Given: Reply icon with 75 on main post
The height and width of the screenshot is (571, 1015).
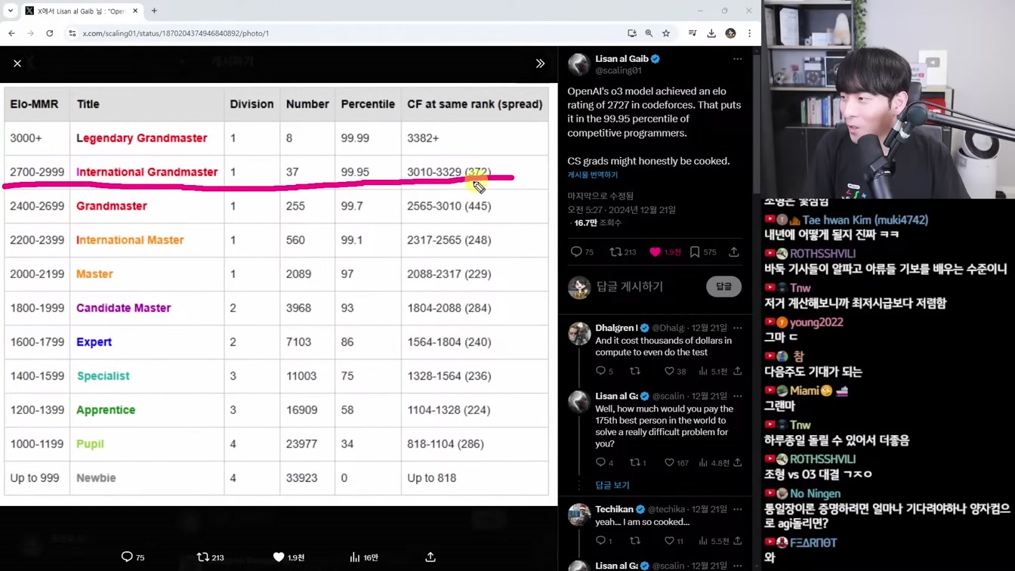Looking at the screenshot, I should 582,252.
